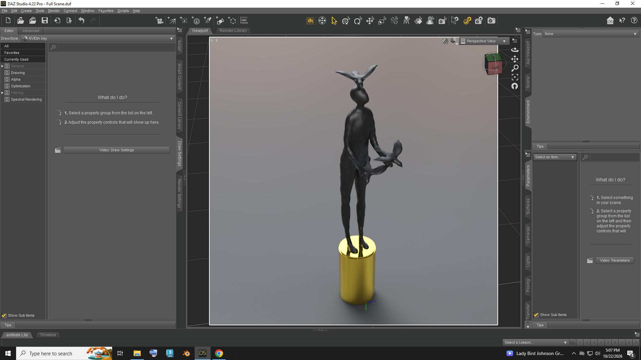Switch to the Timeline tab

(x=48, y=335)
